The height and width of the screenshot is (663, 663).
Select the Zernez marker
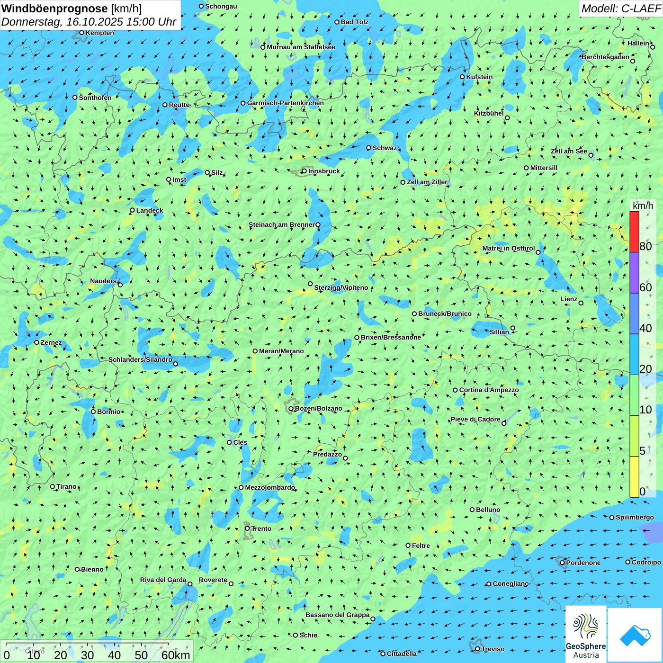point(37,342)
